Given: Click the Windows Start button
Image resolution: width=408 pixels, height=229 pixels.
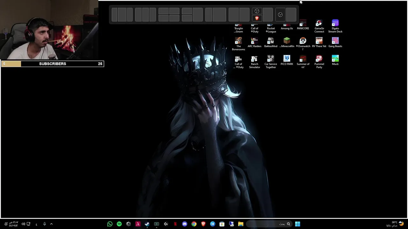Looking at the screenshot, I should 297,224.
